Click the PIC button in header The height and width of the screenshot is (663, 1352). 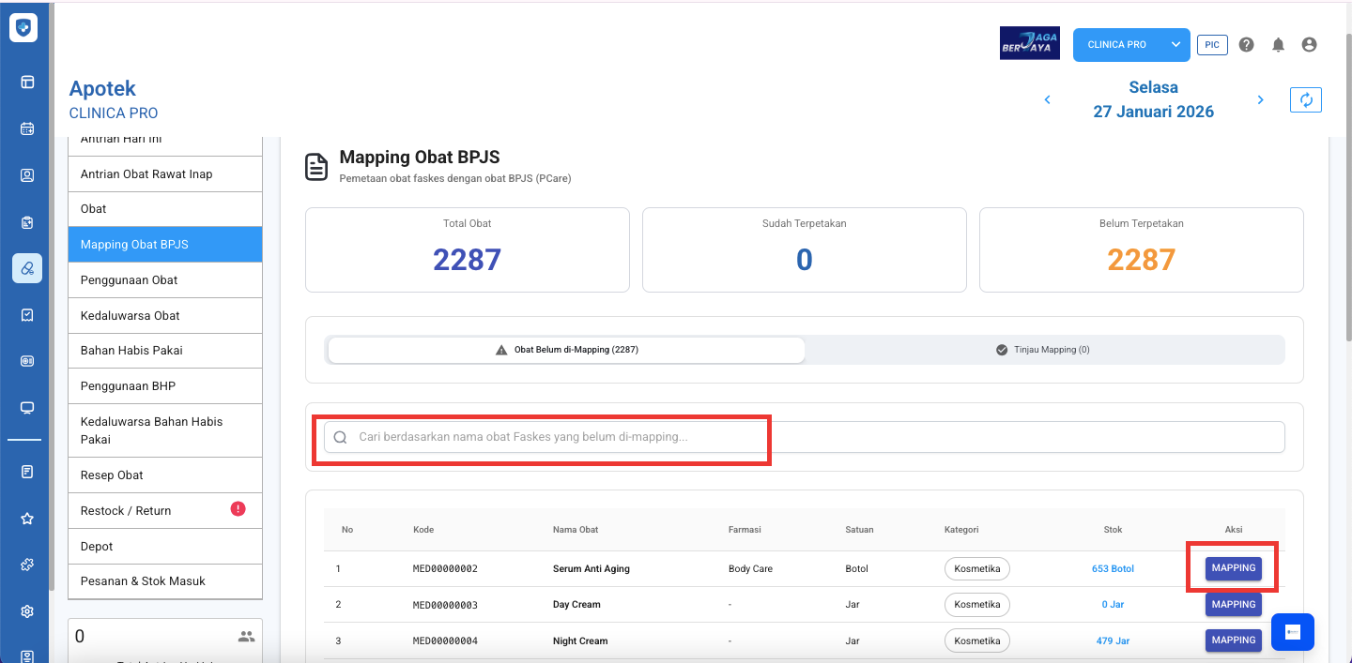(1212, 45)
